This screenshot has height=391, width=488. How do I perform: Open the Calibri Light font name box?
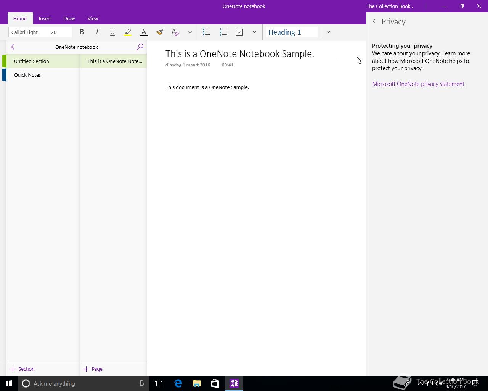(28, 32)
